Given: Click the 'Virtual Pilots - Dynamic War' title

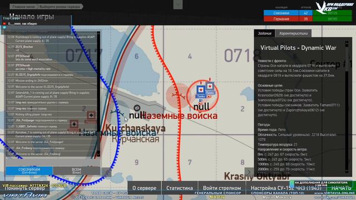Looking at the screenshot, I should coord(298,48).
